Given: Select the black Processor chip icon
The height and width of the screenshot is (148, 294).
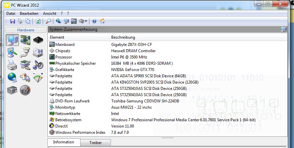Looking at the screenshot, I should [x=38, y=40].
